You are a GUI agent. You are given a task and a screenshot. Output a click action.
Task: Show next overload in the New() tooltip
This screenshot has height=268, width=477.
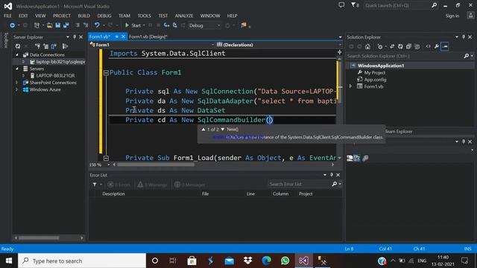pyautogui.click(x=223, y=130)
